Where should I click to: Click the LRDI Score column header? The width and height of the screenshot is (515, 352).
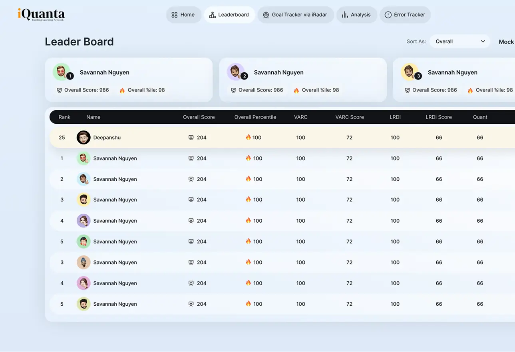click(x=439, y=117)
